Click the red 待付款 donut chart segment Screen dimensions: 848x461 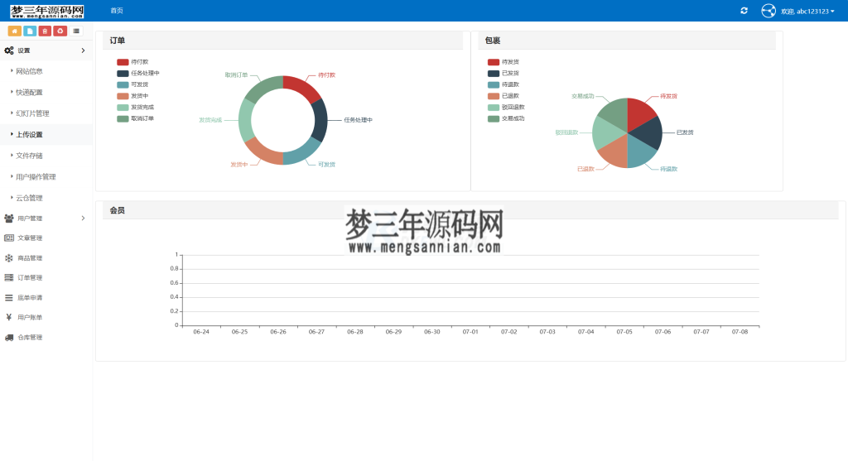coord(302,86)
